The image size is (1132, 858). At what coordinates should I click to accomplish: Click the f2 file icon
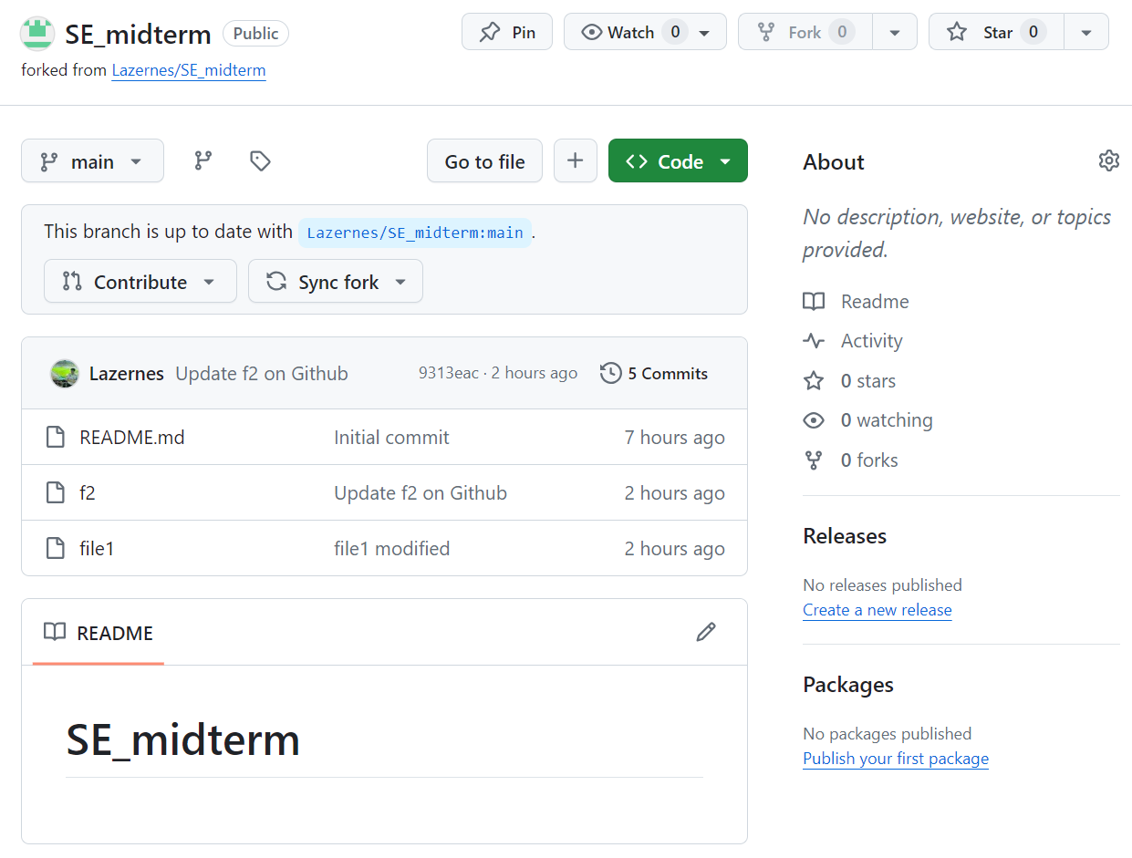pyautogui.click(x=56, y=493)
